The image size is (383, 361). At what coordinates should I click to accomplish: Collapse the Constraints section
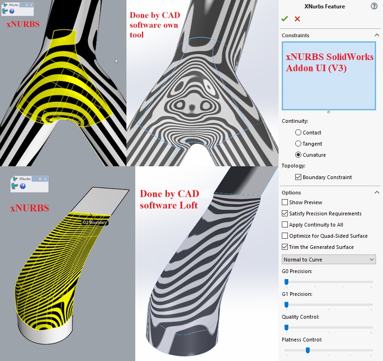[x=377, y=35]
